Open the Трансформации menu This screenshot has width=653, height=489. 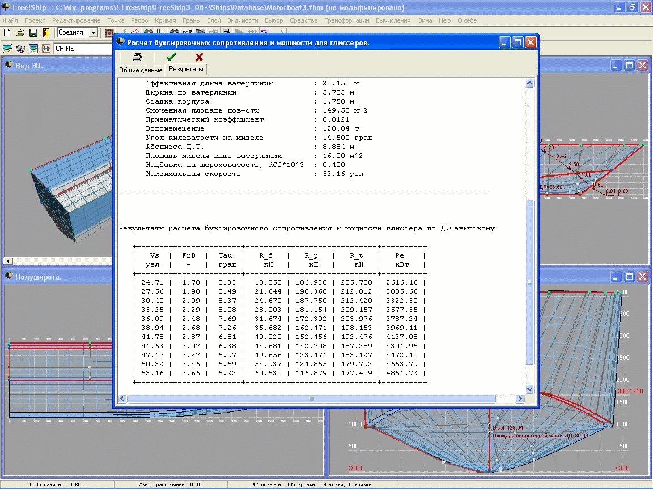pos(347,20)
